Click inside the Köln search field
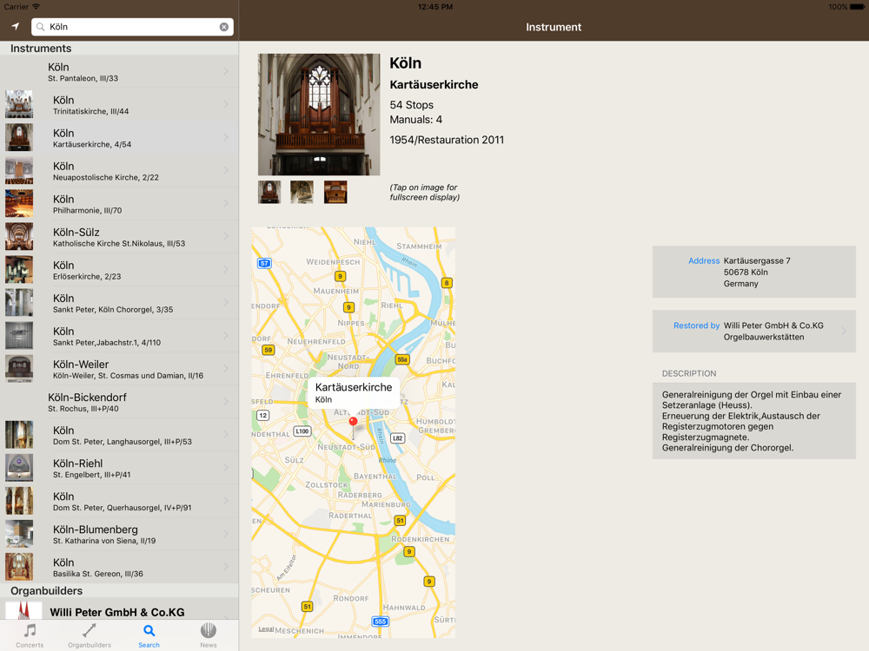The image size is (869, 651). click(130, 27)
